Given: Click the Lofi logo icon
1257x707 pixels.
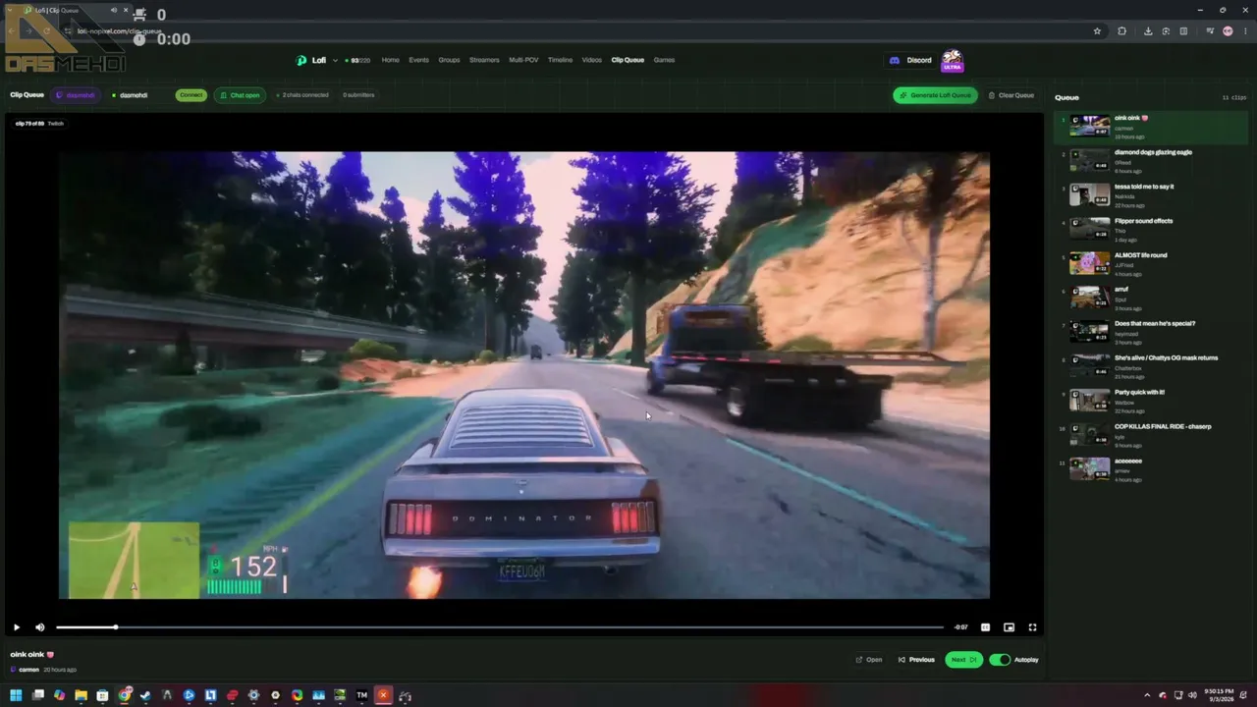Looking at the screenshot, I should 301,60.
